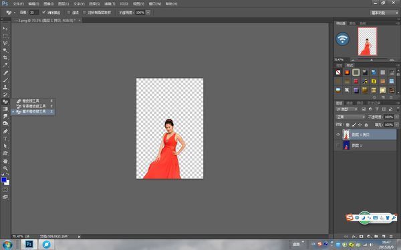The image size is (401, 250).
Task: Open Photoshop from the Windows taskbar
Action: click(29, 245)
